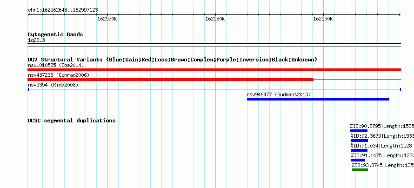The image size is (414, 188).
Task: Click the %ID:91.034|Length:1528 label
Action: (x=381, y=146)
